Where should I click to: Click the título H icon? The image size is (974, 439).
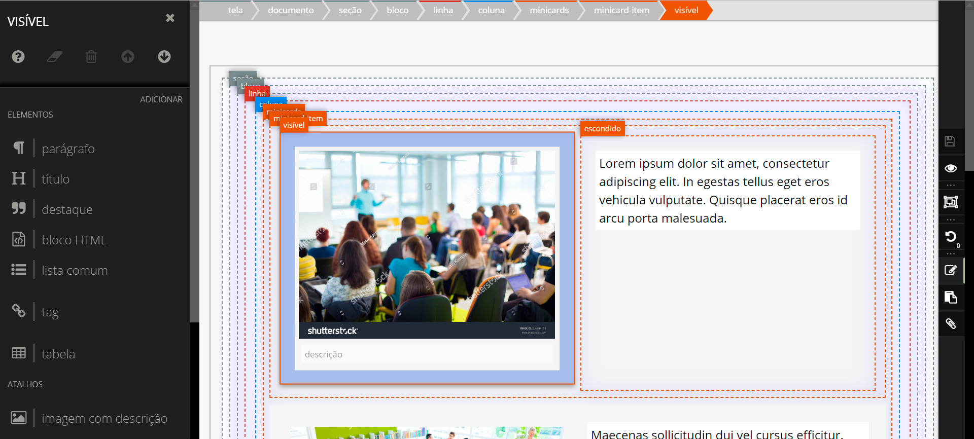[19, 178]
